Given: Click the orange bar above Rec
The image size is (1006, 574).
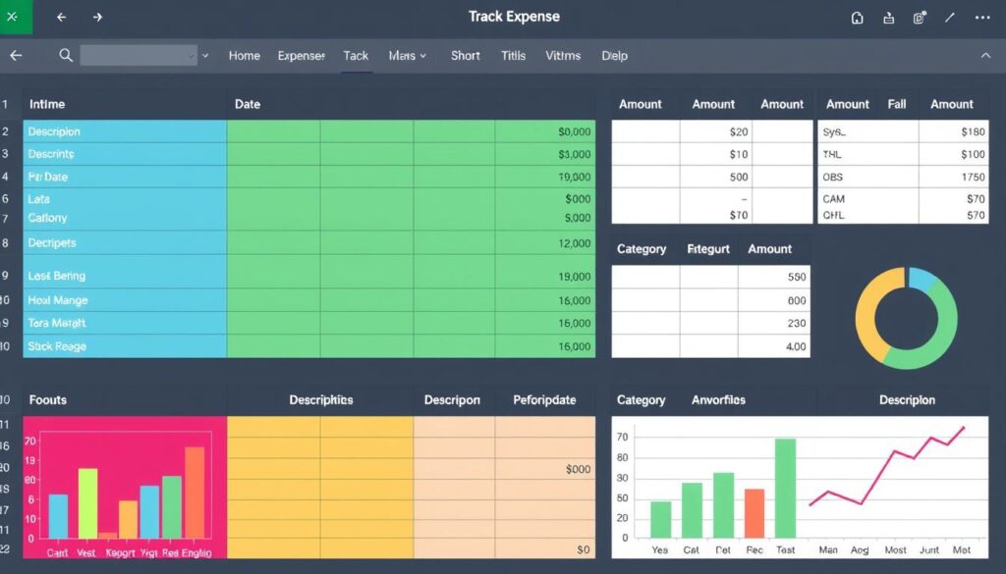Looking at the screenshot, I should [754, 513].
